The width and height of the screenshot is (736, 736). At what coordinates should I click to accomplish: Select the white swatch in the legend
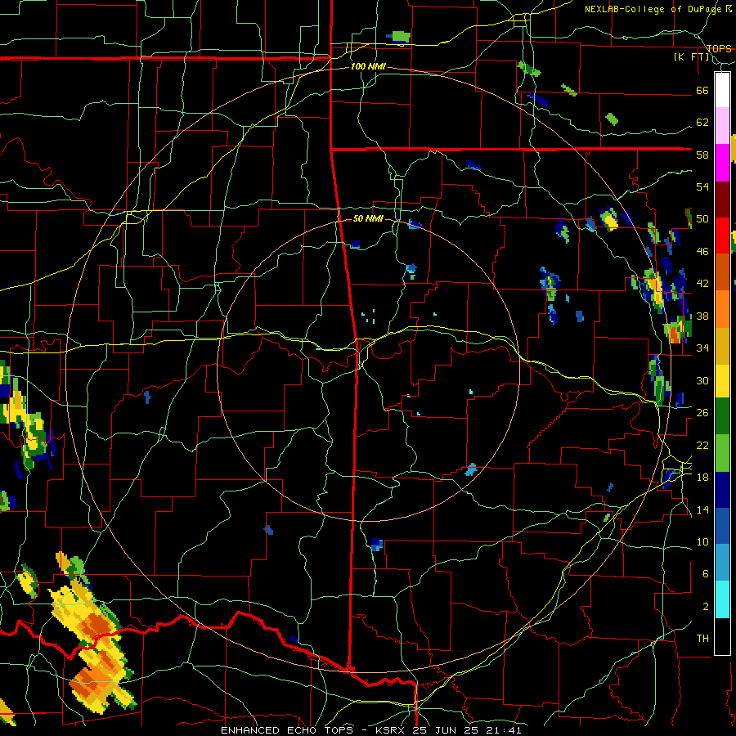click(722, 90)
